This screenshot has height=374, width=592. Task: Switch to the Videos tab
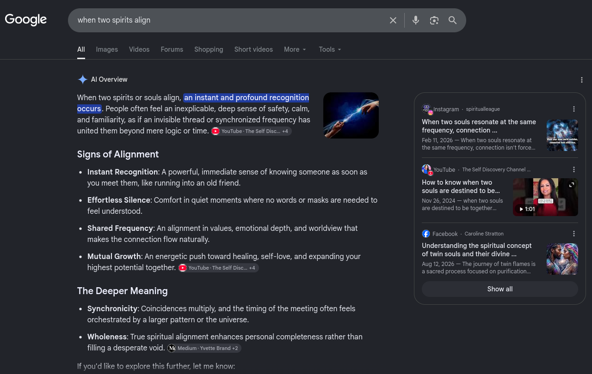click(x=139, y=49)
